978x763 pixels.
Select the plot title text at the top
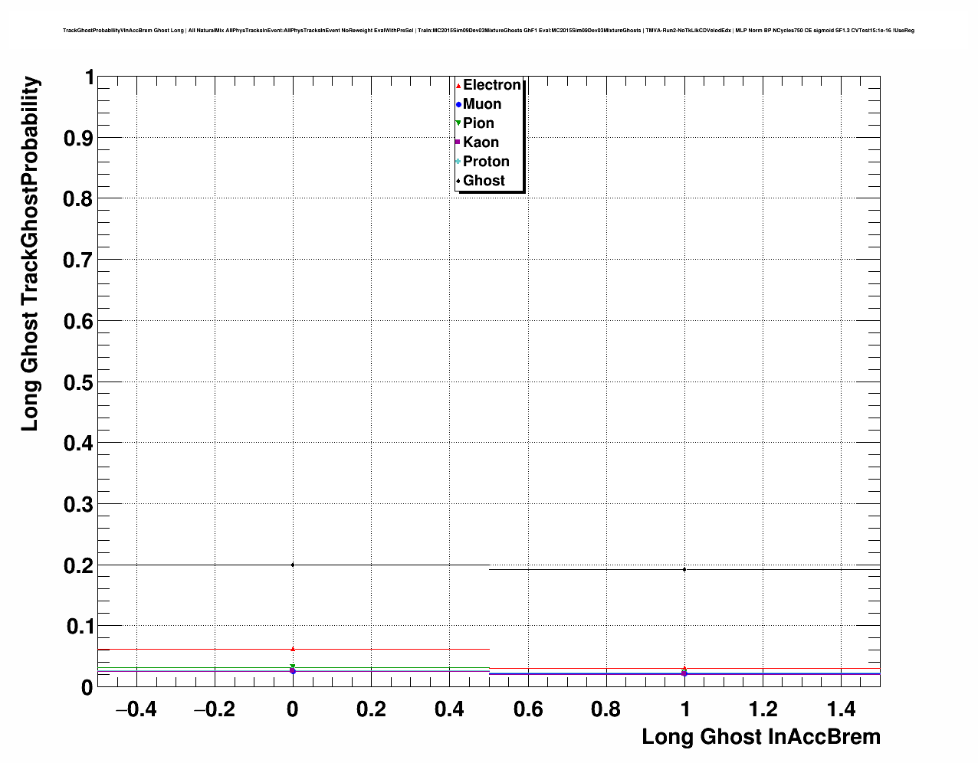pyautogui.click(x=488, y=31)
